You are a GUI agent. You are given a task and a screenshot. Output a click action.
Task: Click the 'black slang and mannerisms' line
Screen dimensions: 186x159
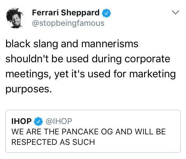point(72,44)
